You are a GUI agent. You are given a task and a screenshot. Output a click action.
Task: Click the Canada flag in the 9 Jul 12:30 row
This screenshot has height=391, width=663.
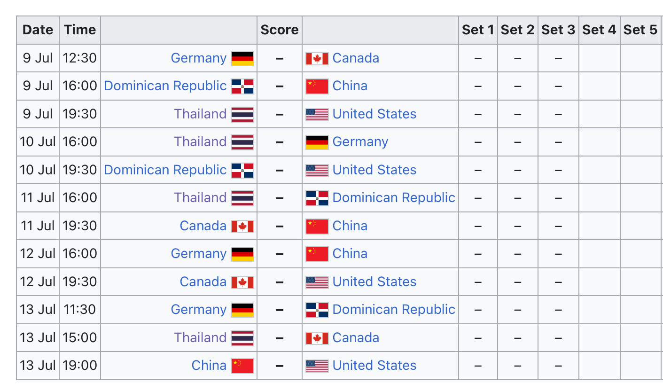coord(317,58)
